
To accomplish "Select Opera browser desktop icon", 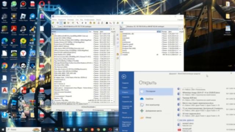I will [x=42, y=5].
